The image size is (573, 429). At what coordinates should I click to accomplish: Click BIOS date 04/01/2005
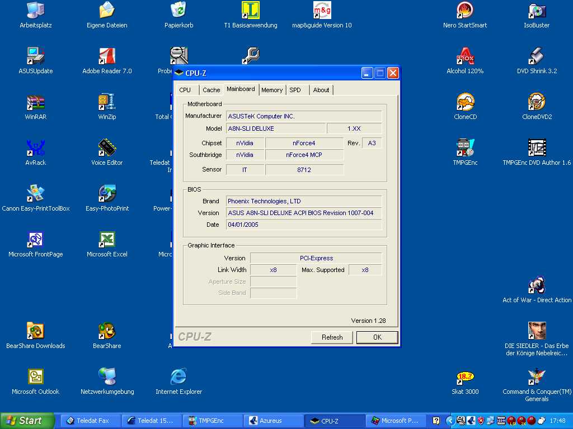coord(304,225)
